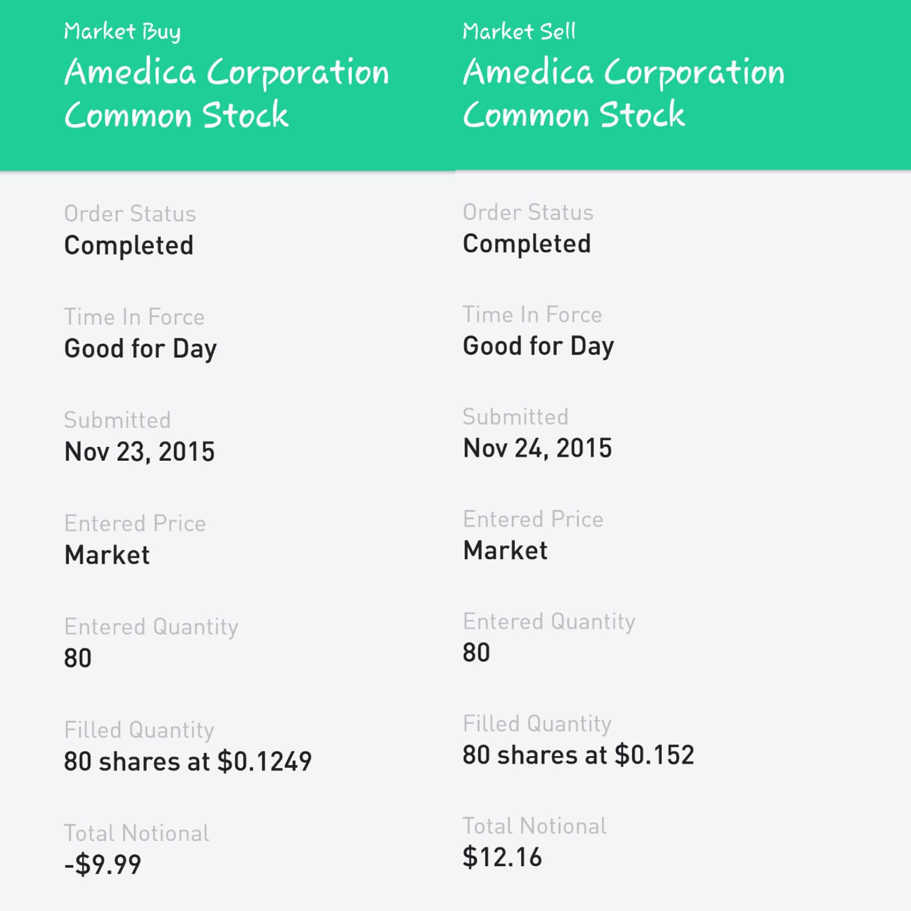Click entered quantity 80 in buy order
The height and width of the screenshot is (911, 911).
click(x=78, y=658)
